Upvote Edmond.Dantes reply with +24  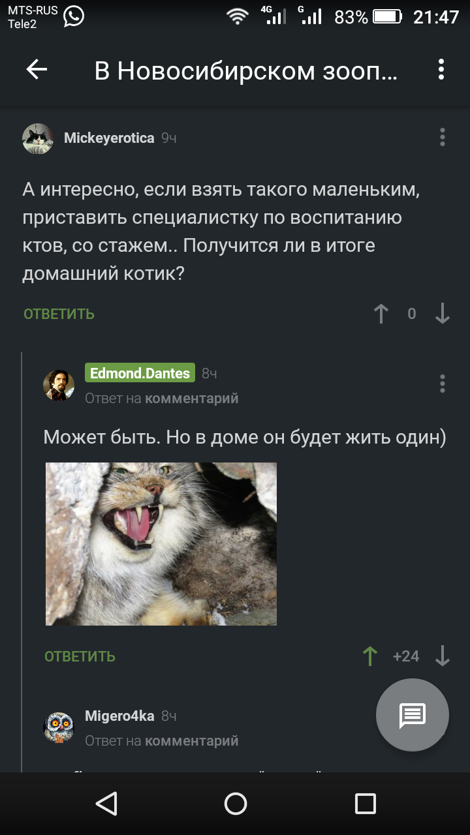pyautogui.click(x=370, y=656)
